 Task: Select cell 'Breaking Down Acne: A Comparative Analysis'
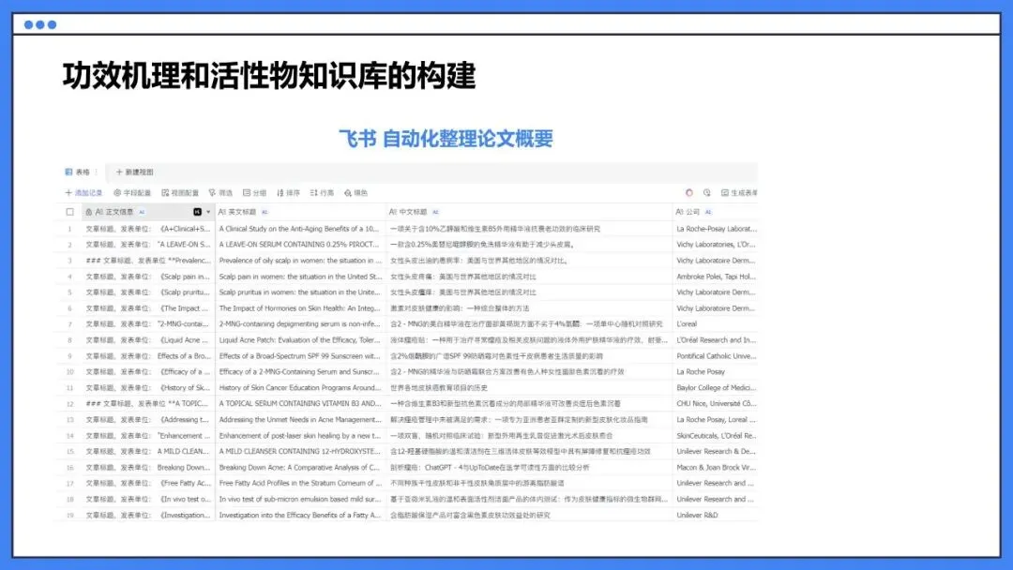pyautogui.click(x=301, y=468)
